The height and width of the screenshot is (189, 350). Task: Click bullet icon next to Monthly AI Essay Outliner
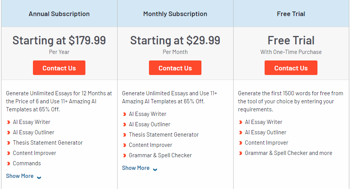(x=125, y=125)
